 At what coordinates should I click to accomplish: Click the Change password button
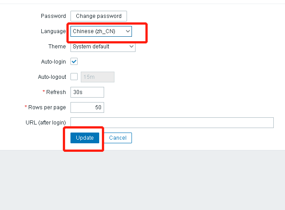(x=98, y=16)
